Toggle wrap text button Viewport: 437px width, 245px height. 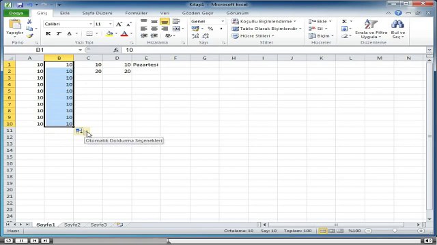tap(176, 21)
